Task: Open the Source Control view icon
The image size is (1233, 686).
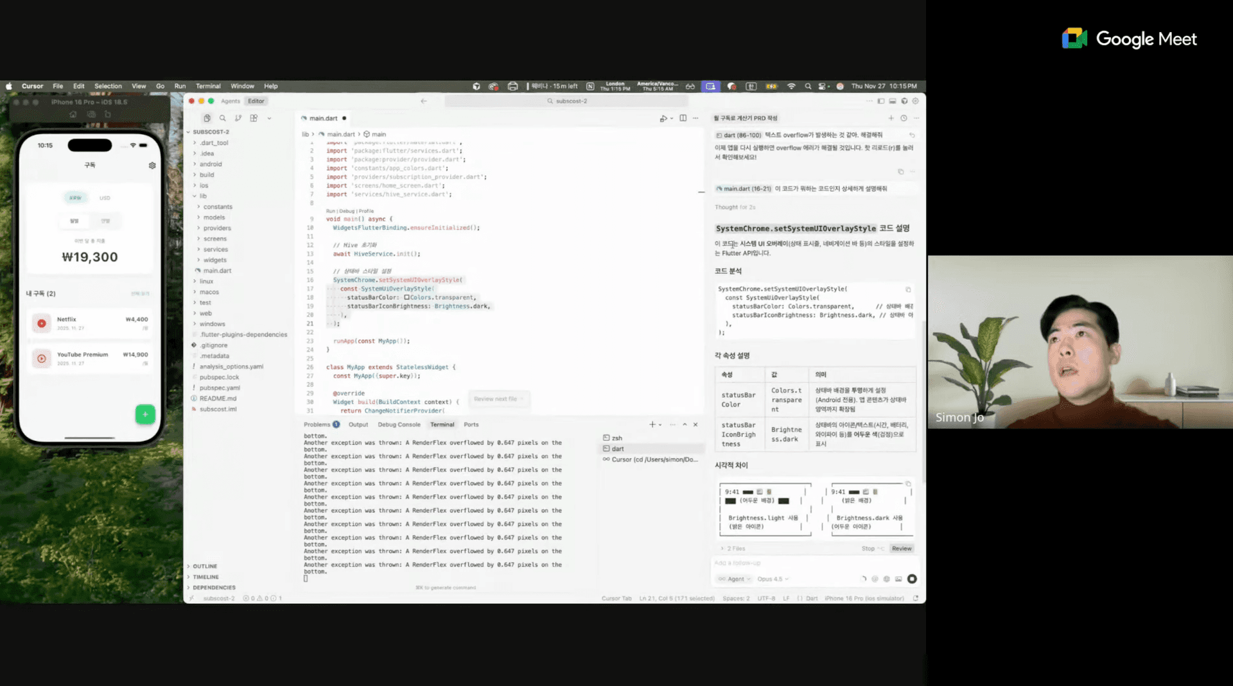Action: pos(238,118)
